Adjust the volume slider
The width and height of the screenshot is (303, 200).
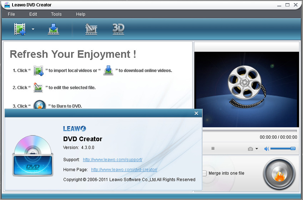pos(283,149)
